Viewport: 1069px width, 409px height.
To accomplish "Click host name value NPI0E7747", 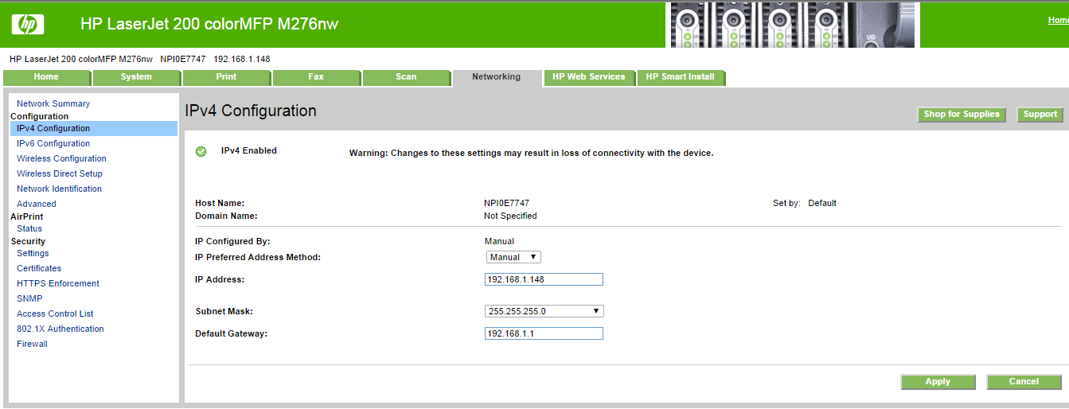I will (x=506, y=203).
